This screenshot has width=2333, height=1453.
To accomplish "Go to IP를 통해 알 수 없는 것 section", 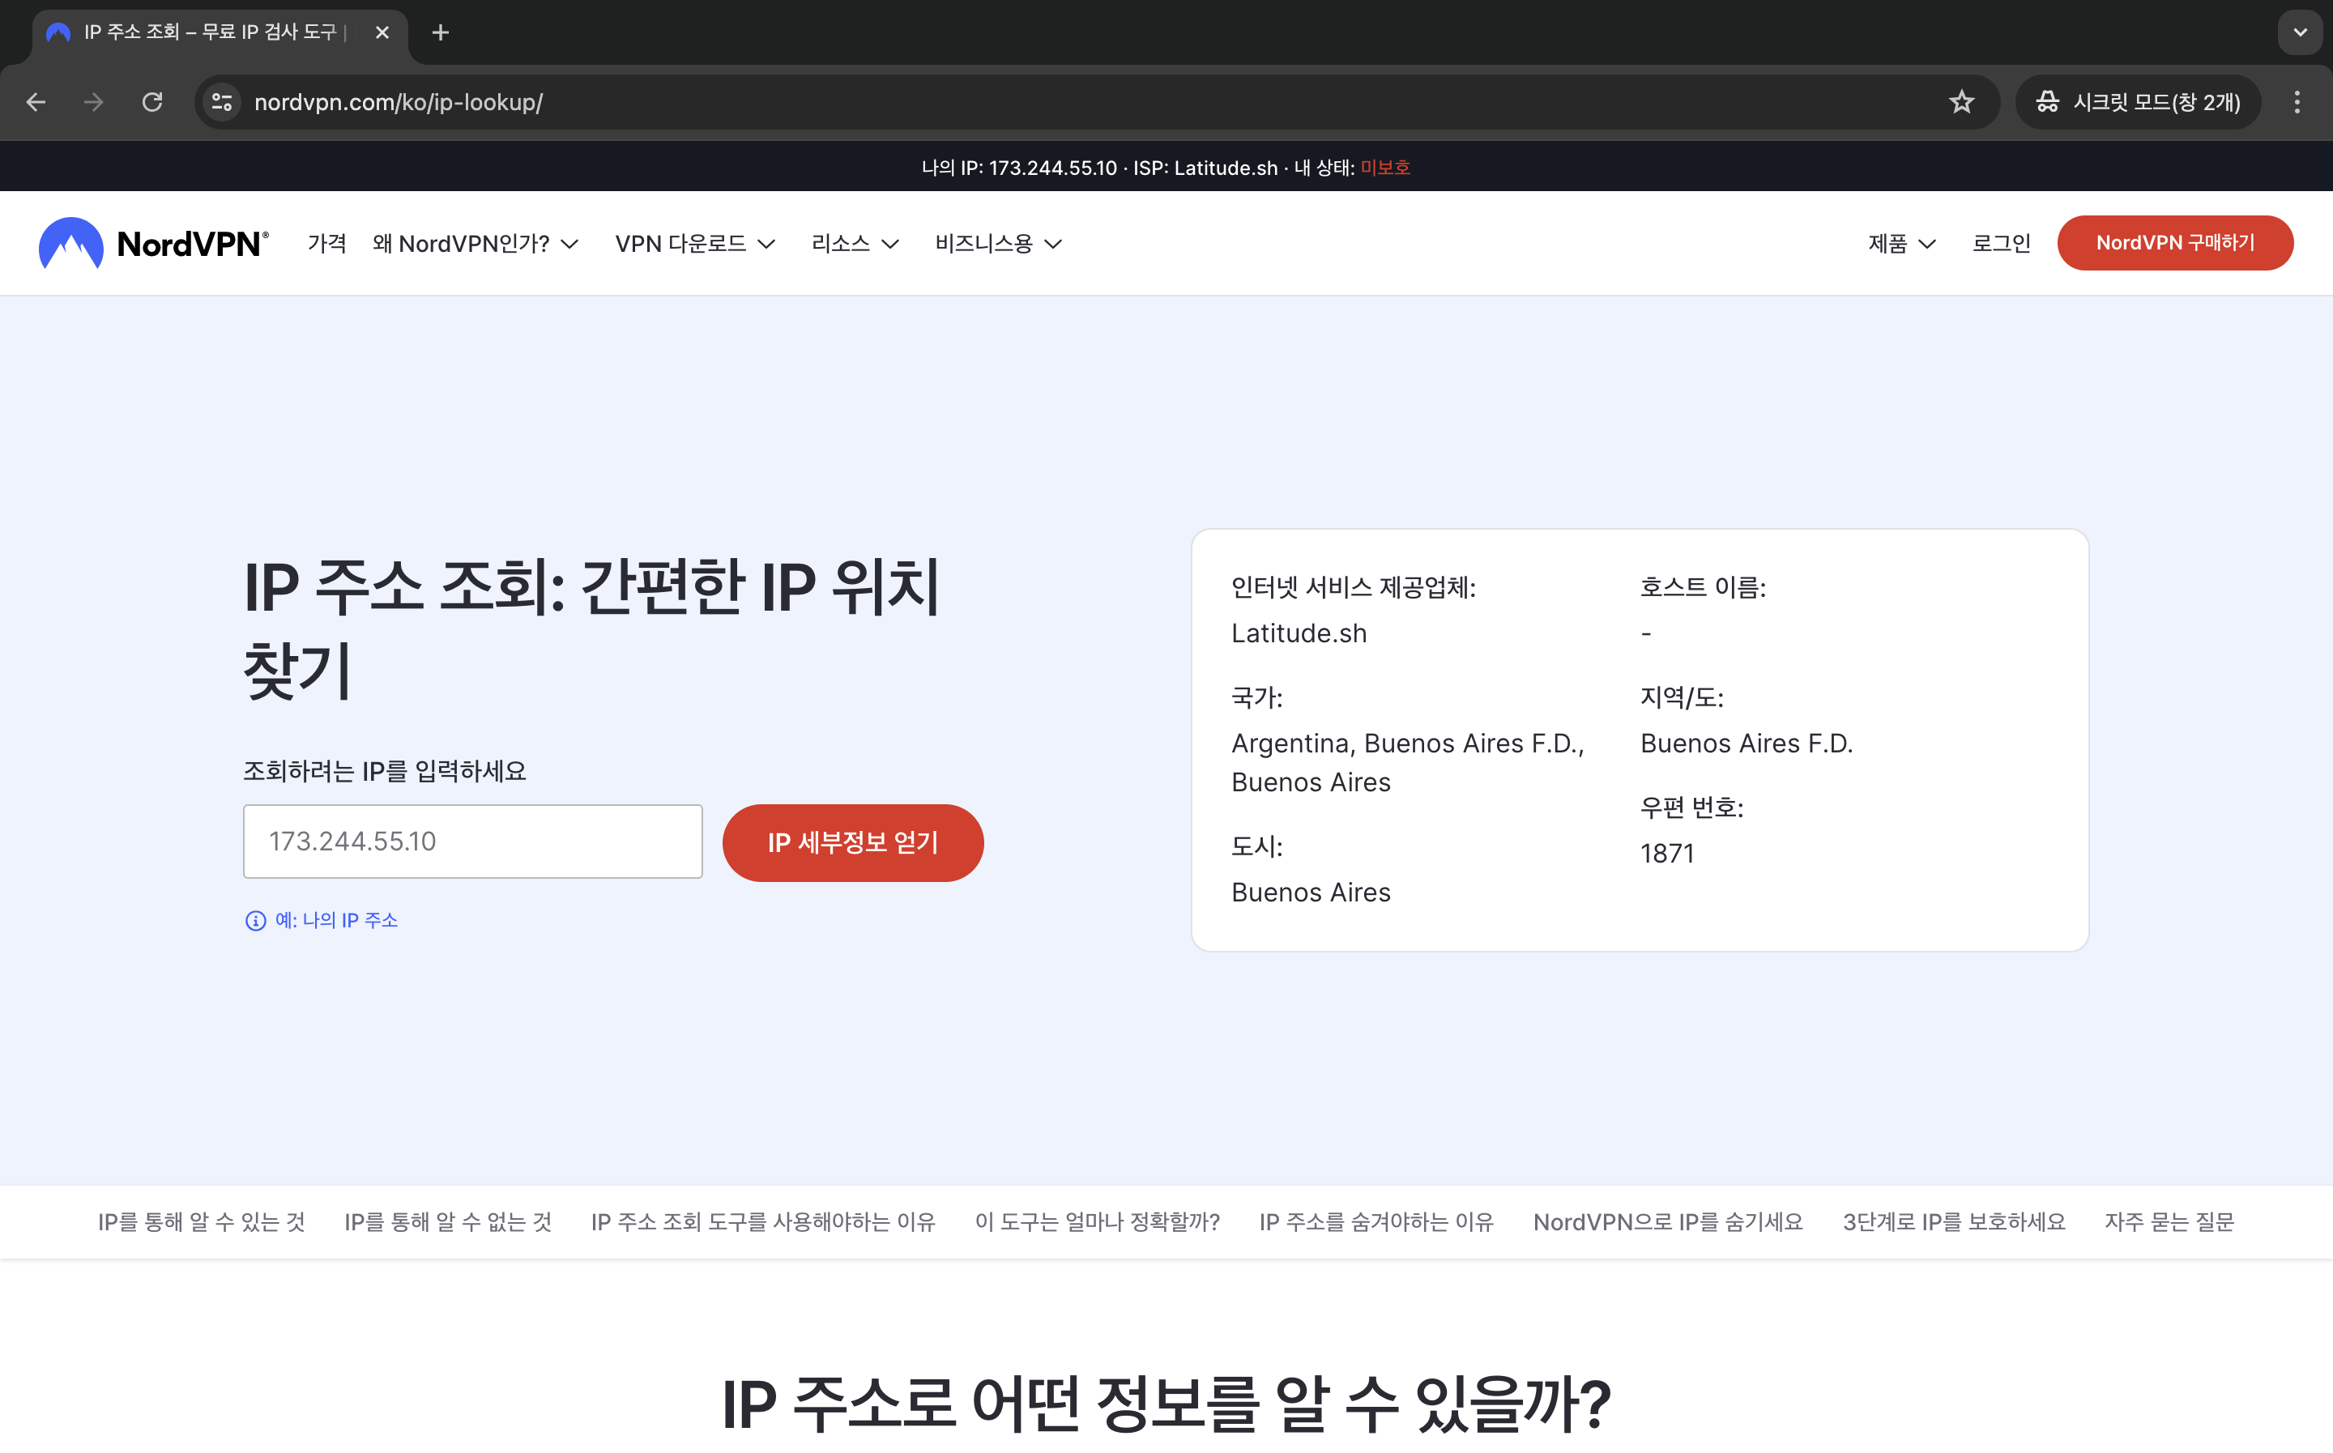I will [x=448, y=1221].
